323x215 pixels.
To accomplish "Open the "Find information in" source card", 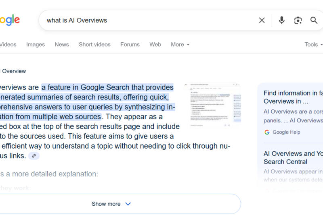I will pyautogui.click(x=293, y=97).
